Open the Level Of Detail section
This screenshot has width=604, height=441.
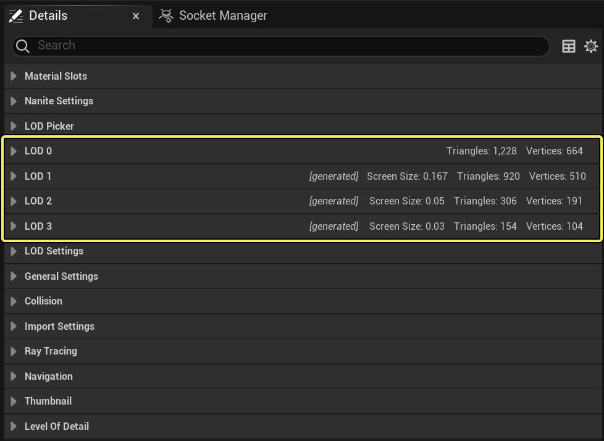tap(14, 426)
